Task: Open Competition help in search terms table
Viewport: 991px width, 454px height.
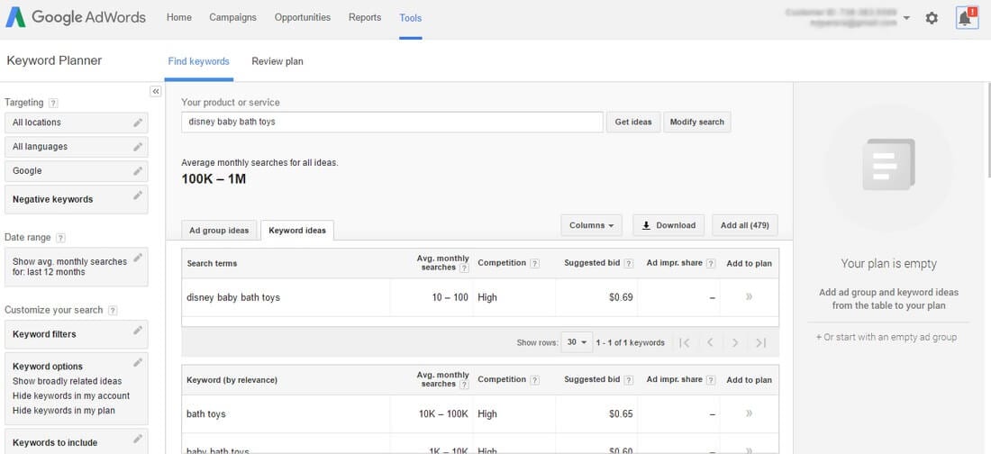Action: point(534,264)
